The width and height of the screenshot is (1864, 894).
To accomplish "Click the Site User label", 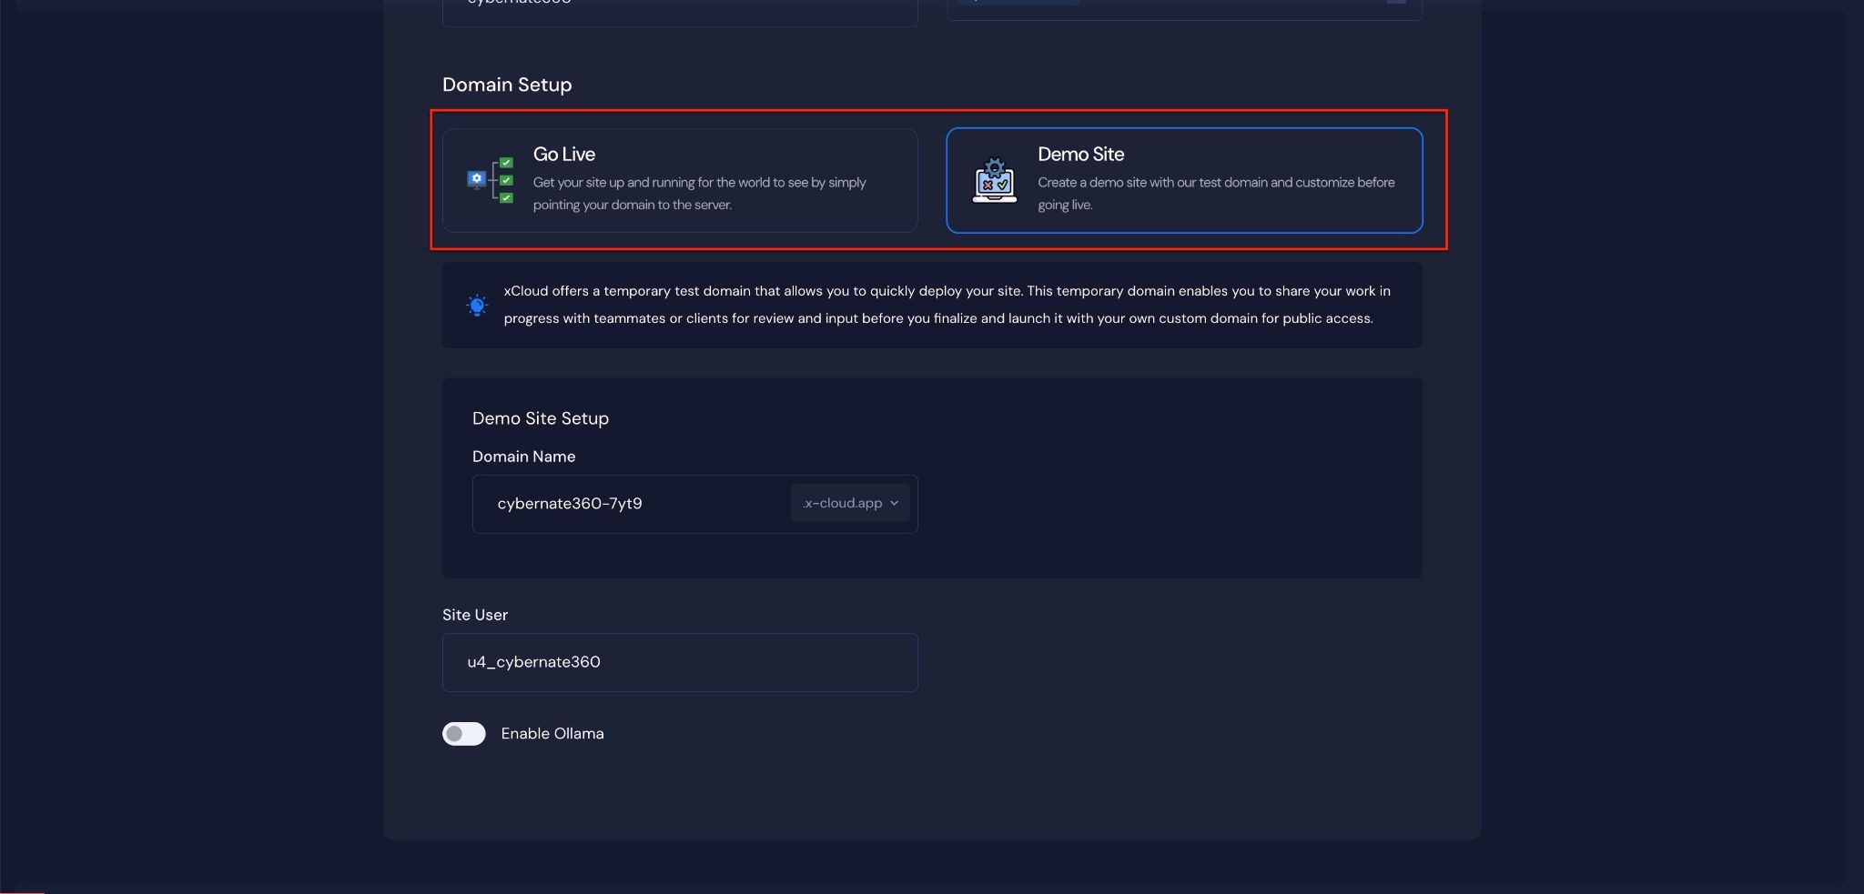I will 474,615.
